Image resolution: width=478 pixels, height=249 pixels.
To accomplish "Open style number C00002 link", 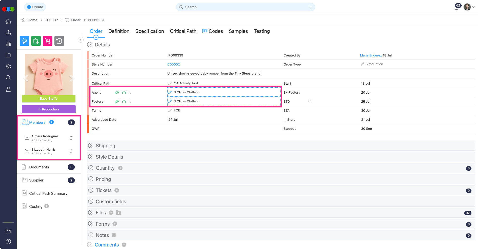I will point(174,64).
